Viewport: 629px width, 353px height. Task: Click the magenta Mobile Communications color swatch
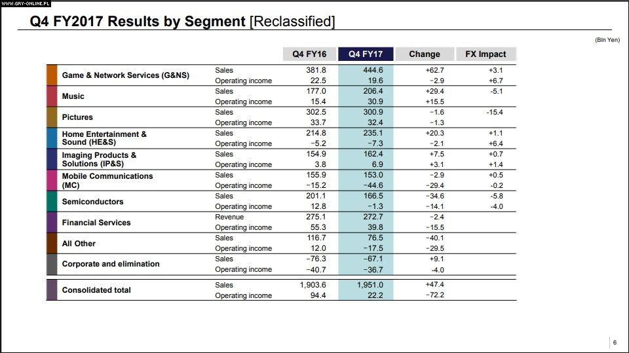[52, 180]
